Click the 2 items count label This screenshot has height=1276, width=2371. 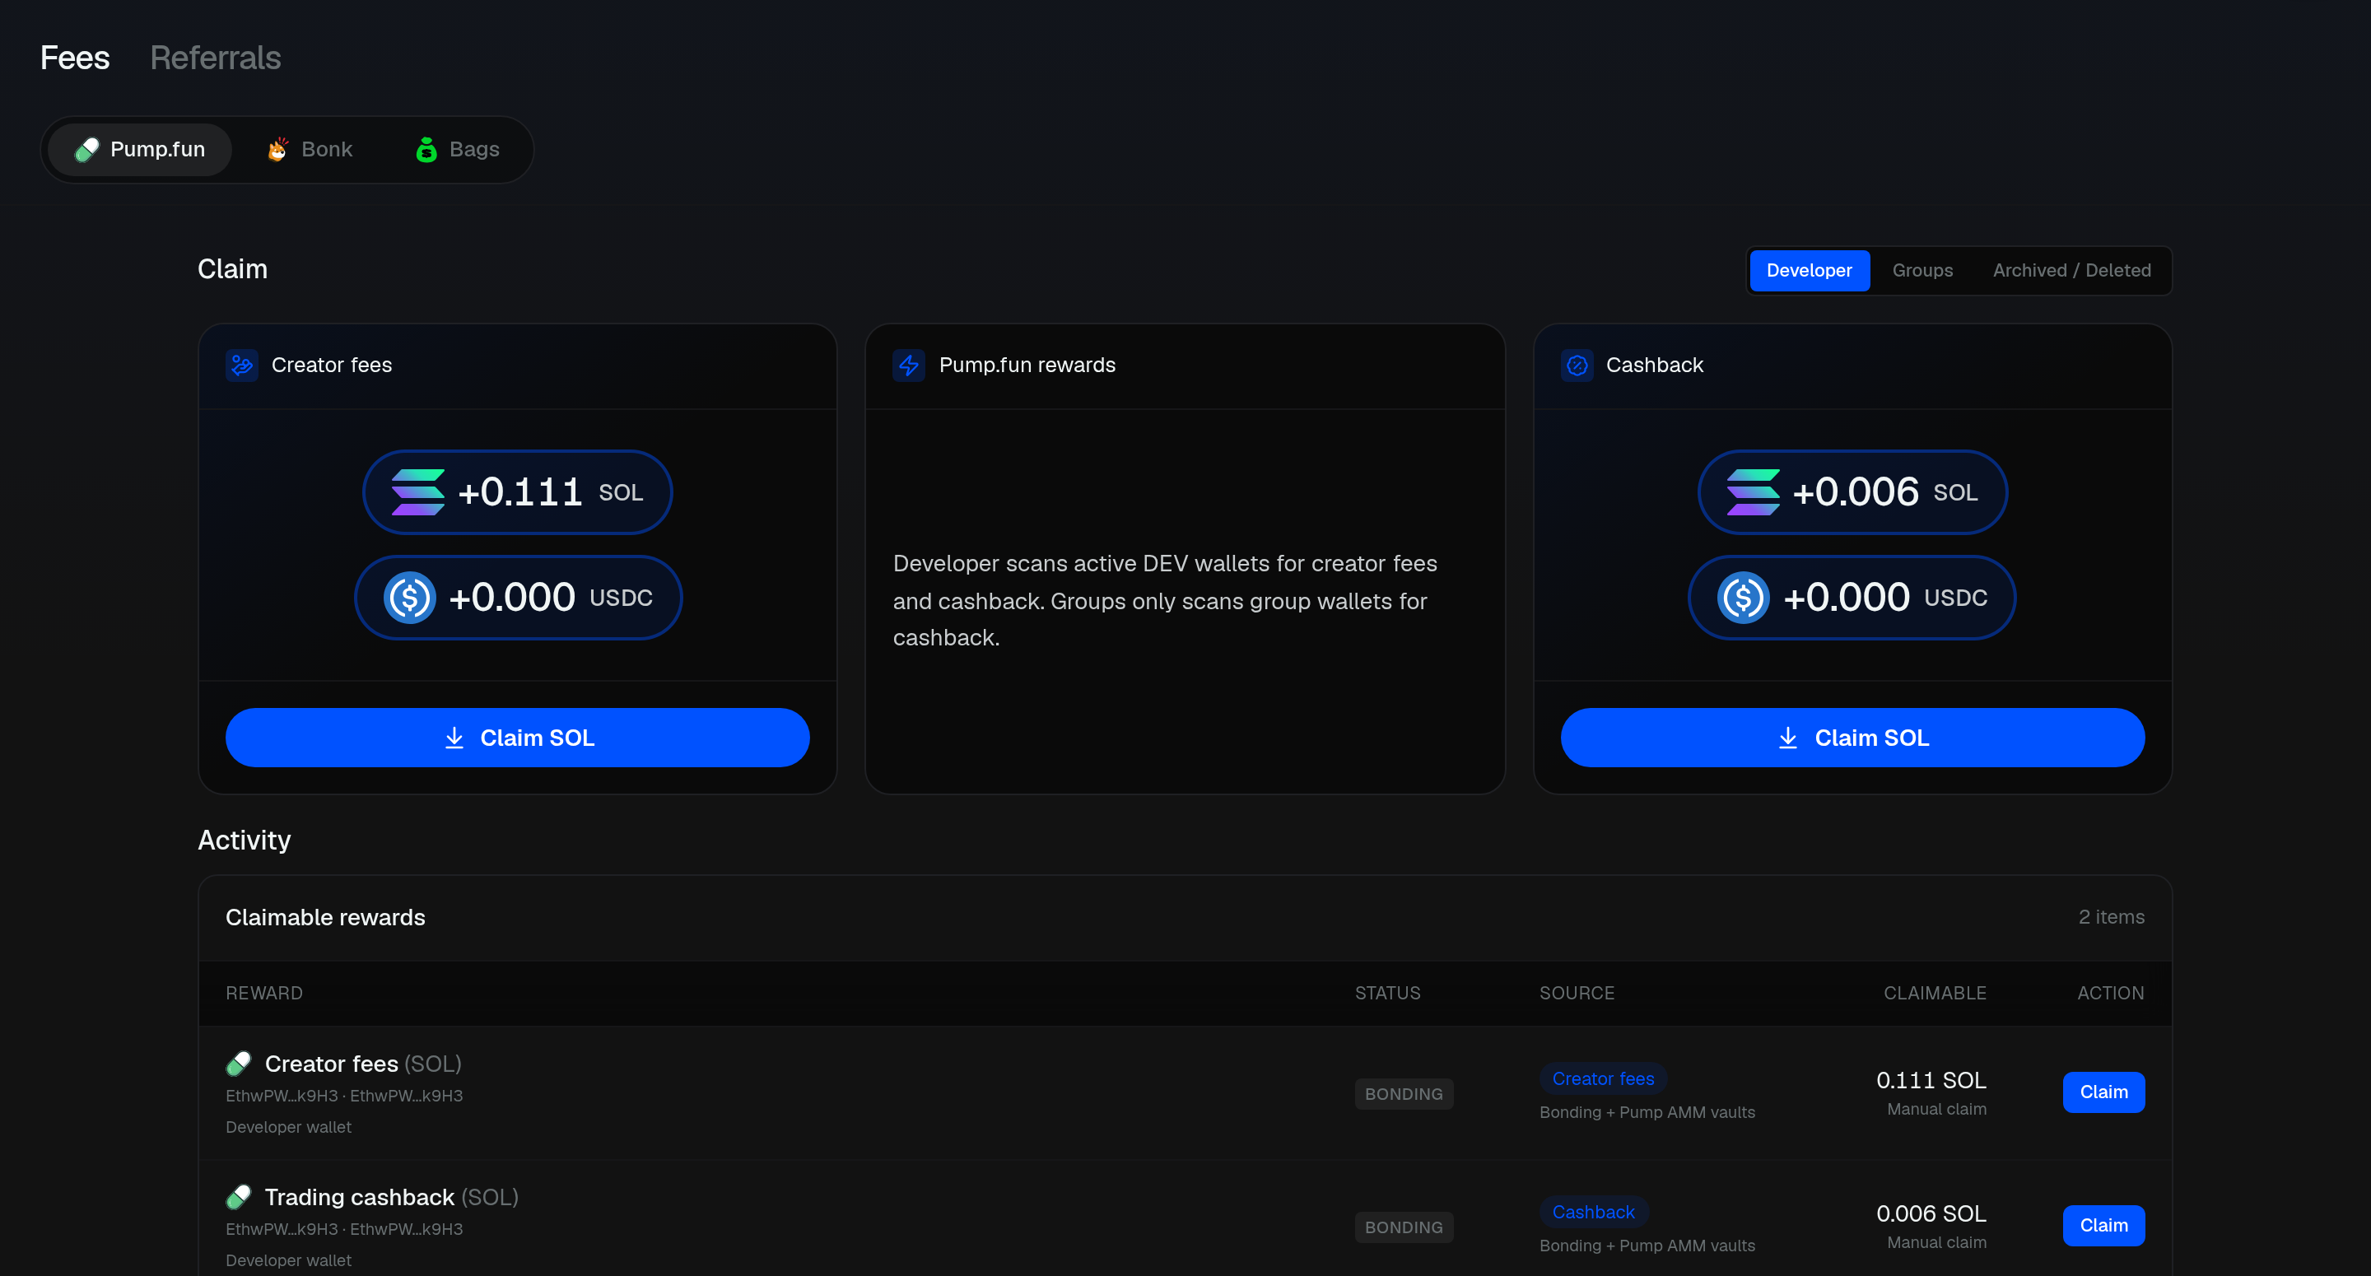click(x=2112, y=917)
